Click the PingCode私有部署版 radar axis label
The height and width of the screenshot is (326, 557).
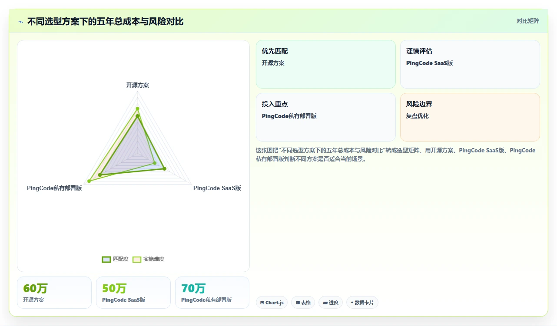[x=54, y=188]
